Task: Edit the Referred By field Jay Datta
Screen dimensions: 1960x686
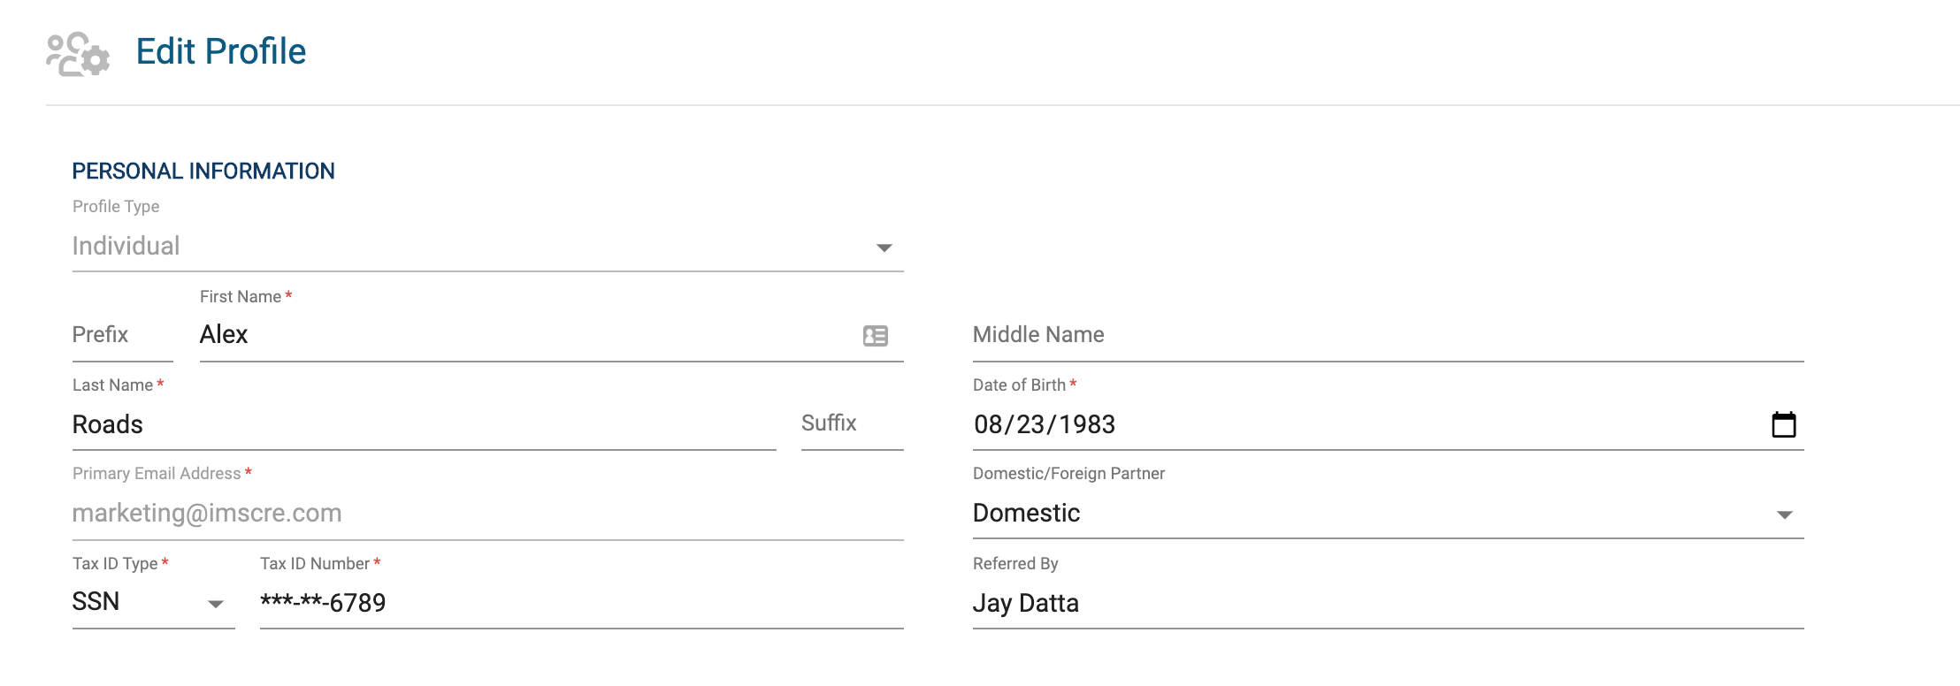Action: [x=1388, y=604]
